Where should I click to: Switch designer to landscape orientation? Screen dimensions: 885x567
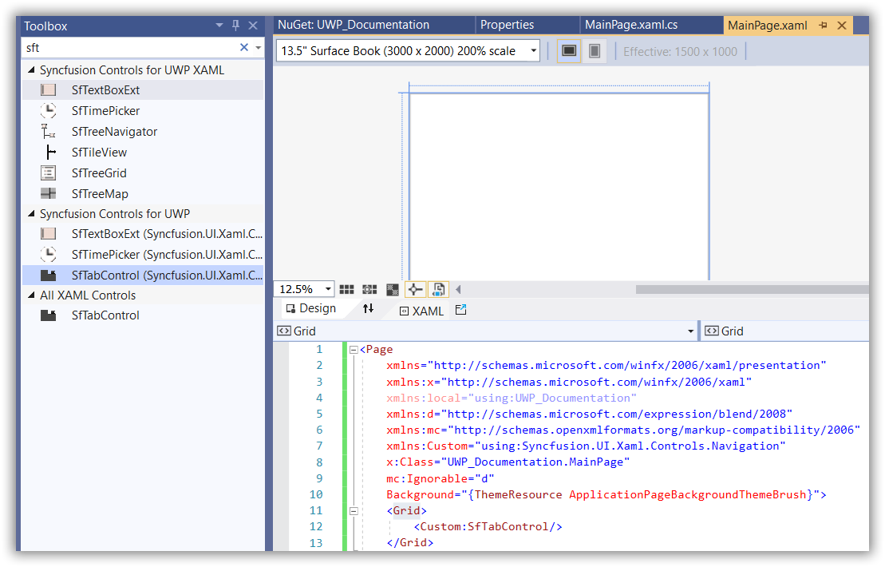(569, 51)
